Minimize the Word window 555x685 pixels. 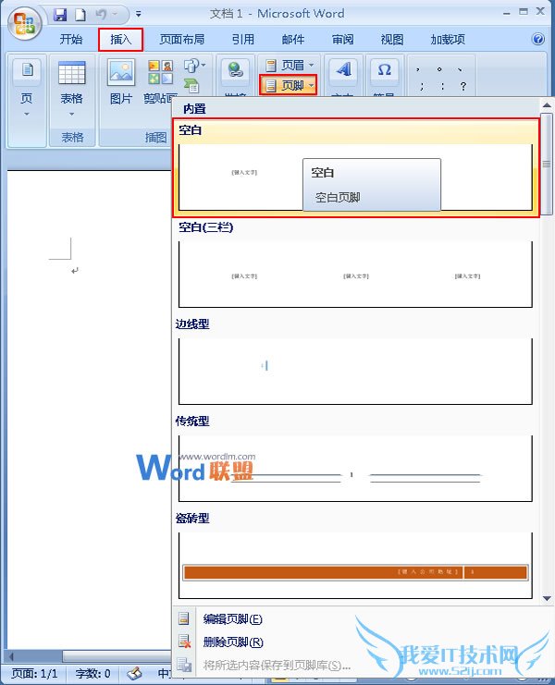pos(507,14)
